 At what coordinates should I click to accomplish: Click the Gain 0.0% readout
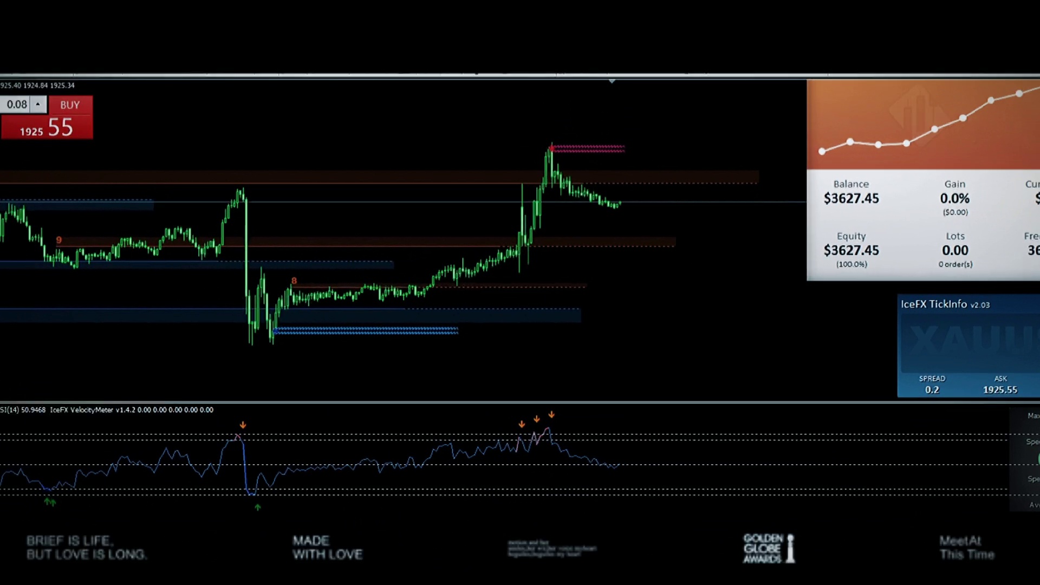954,199
